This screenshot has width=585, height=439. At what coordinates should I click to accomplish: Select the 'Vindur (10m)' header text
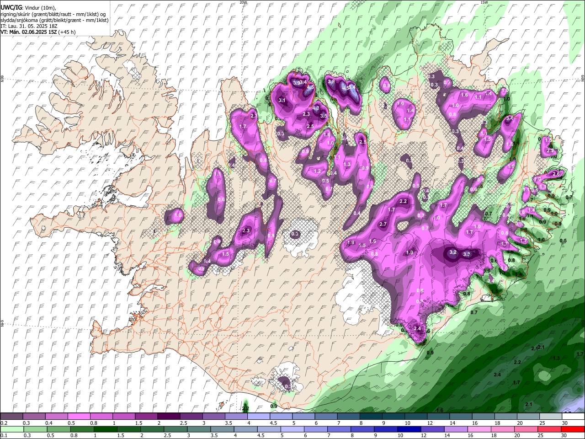[x=40, y=8]
